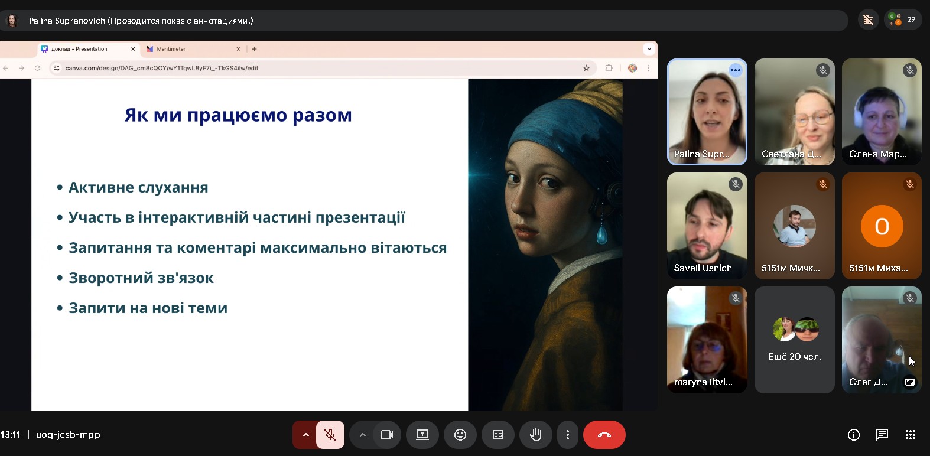This screenshot has height=456, width=930.
Task: Open the three-dot more options menu
Action: 568,435
